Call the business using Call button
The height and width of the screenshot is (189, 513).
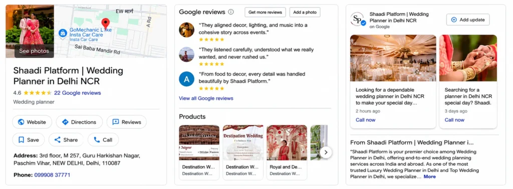(103, 140)
